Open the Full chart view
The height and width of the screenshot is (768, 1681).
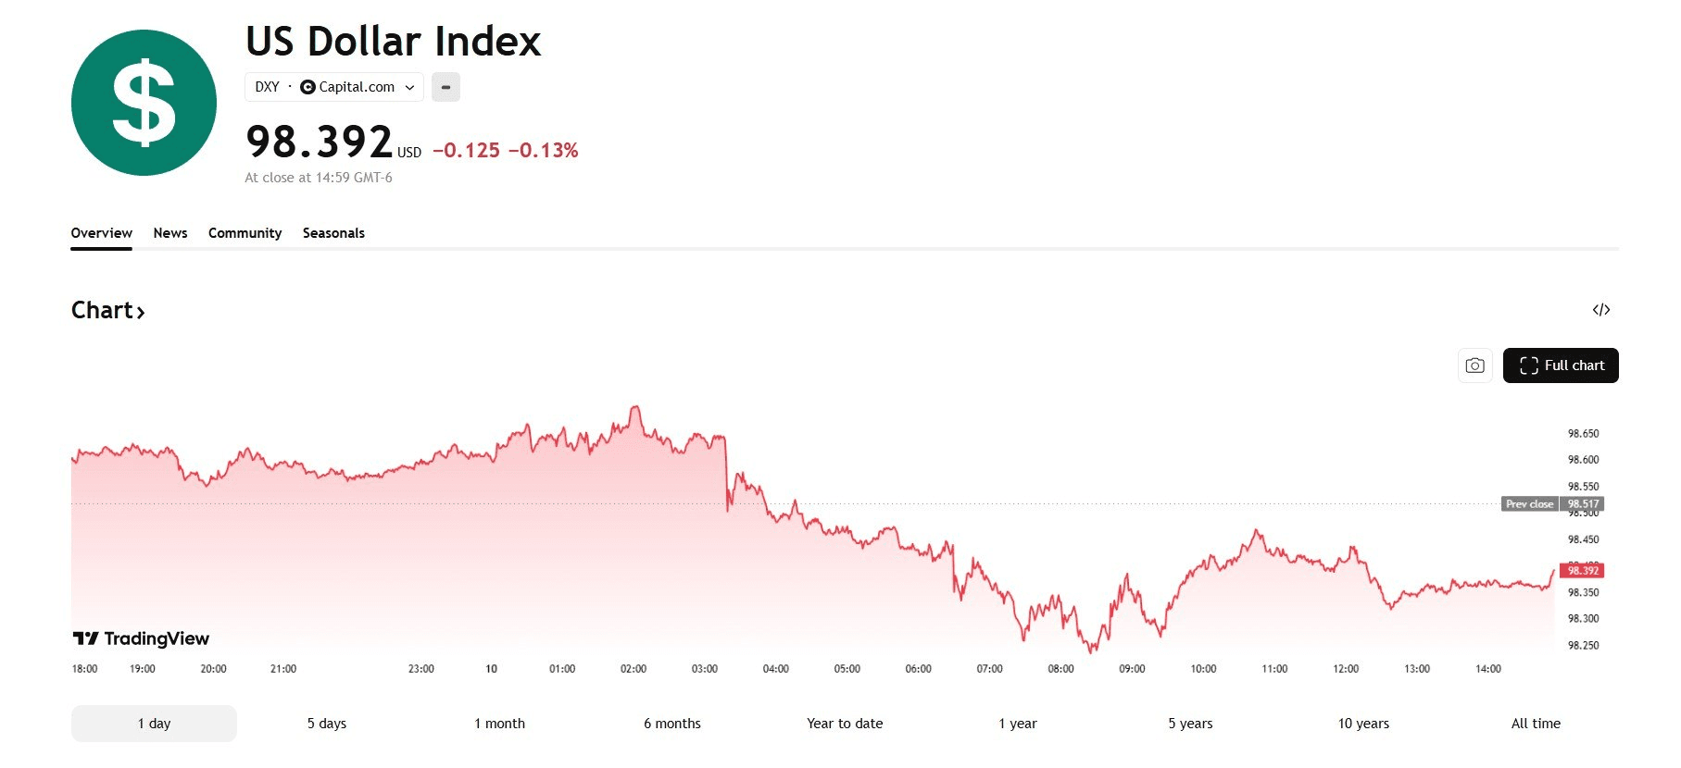pyautogui.click(x=1560, y=365)
